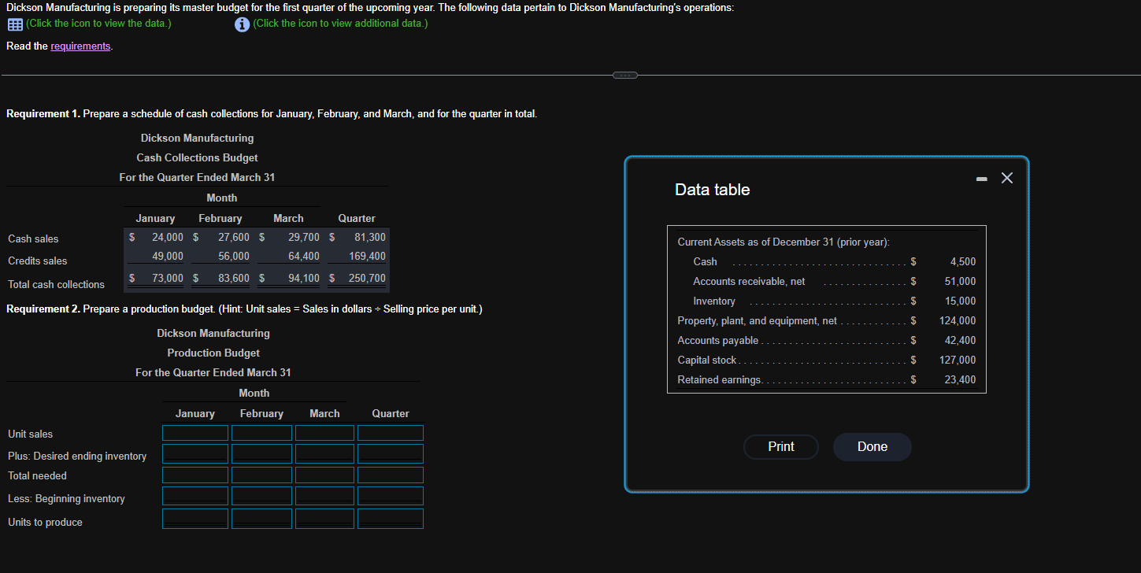Click January total collections 73,000
The height and width of the screenshot is (573, 1141).
tap(168, 278)
